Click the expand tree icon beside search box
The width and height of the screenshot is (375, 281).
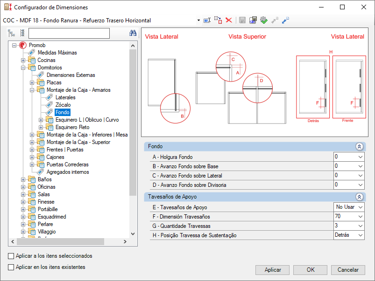click(x=11, y=33)
